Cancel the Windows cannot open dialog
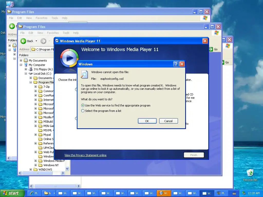 click(x=168, y=121)
